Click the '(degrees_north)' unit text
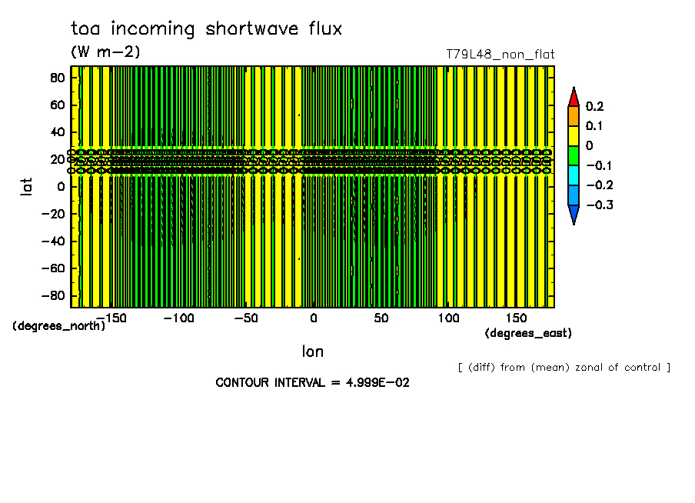This screenshot has height=503, width=695. click(58, 325)
